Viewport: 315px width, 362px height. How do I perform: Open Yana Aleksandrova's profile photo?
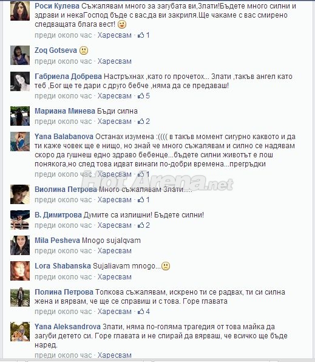click(20, 332)
